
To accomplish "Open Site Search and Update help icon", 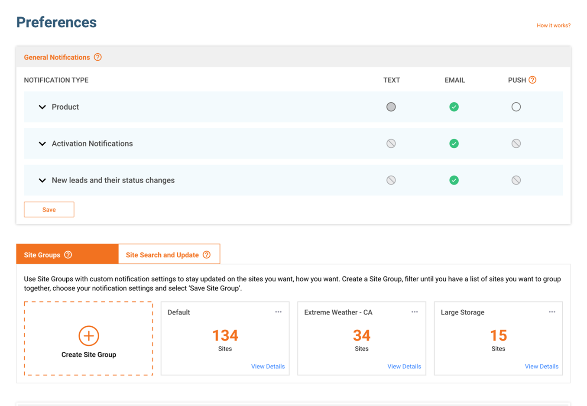I will click(x=207, y=255).
